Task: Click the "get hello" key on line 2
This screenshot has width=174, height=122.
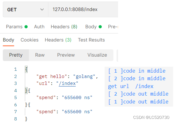Action: coord(52,76)
